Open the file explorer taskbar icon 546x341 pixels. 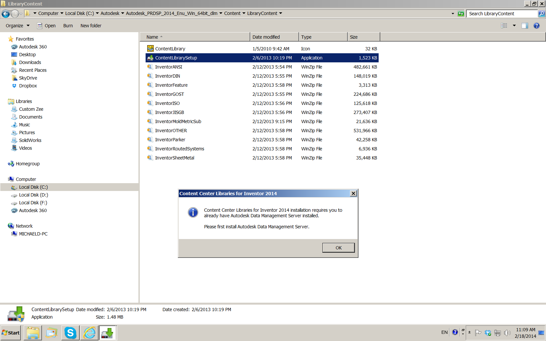[33, 333]
